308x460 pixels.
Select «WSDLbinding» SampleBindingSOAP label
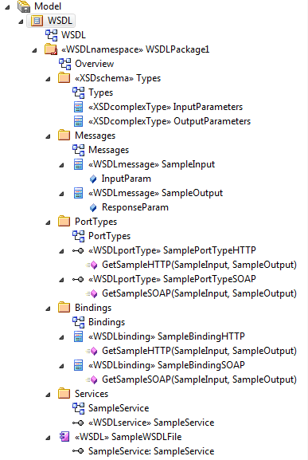pos(166,365)
